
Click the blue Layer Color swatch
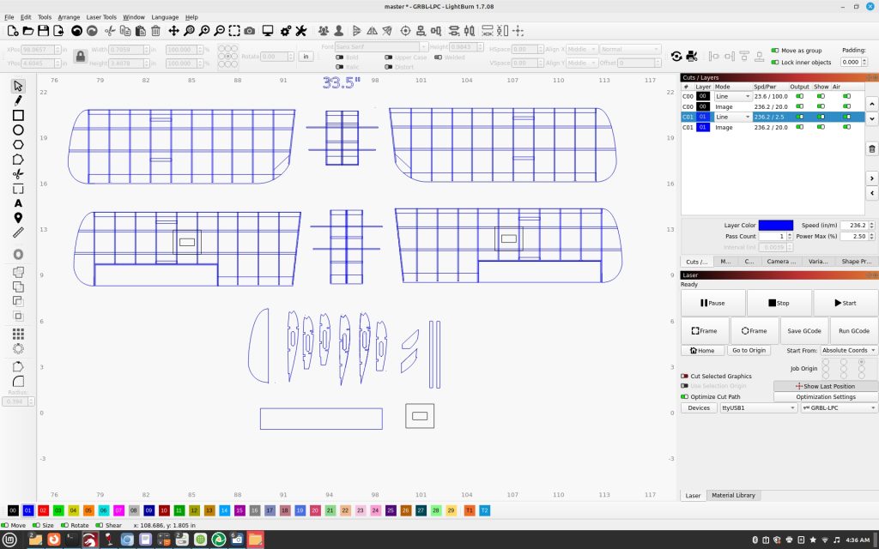pyautogui.click(x=775, y=225)
